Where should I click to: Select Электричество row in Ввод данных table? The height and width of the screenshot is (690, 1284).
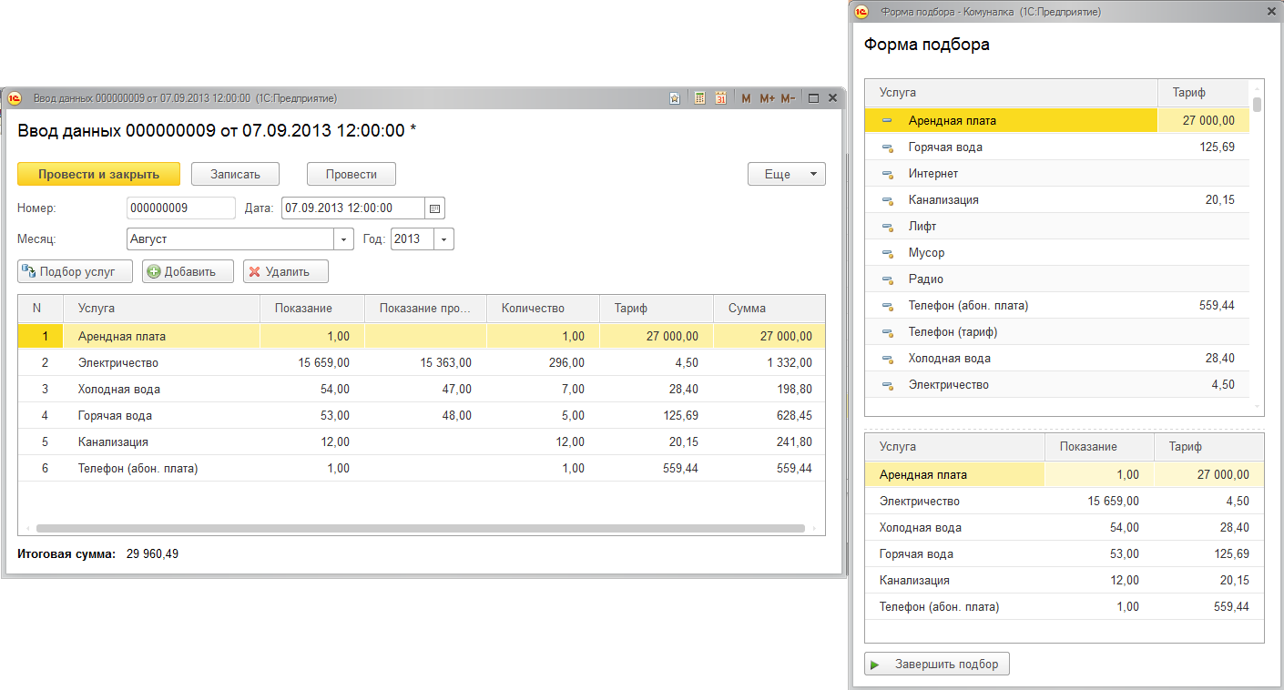click(422, 363)
